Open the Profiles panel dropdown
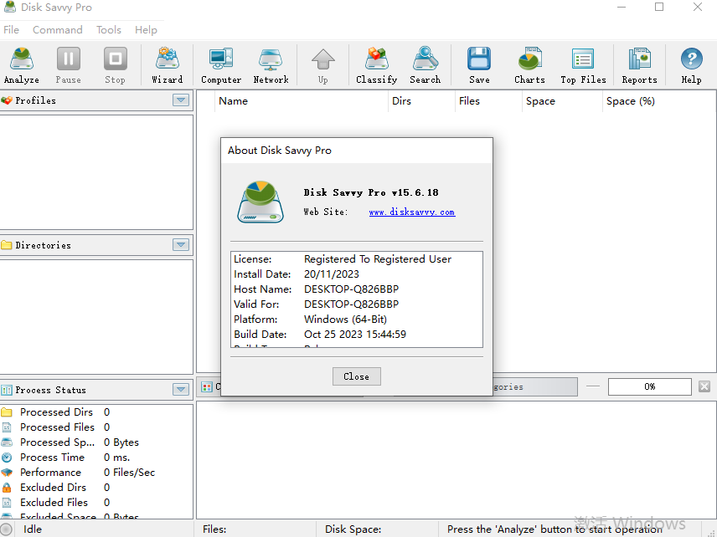The image size is (717, 537). coord(180,100)
